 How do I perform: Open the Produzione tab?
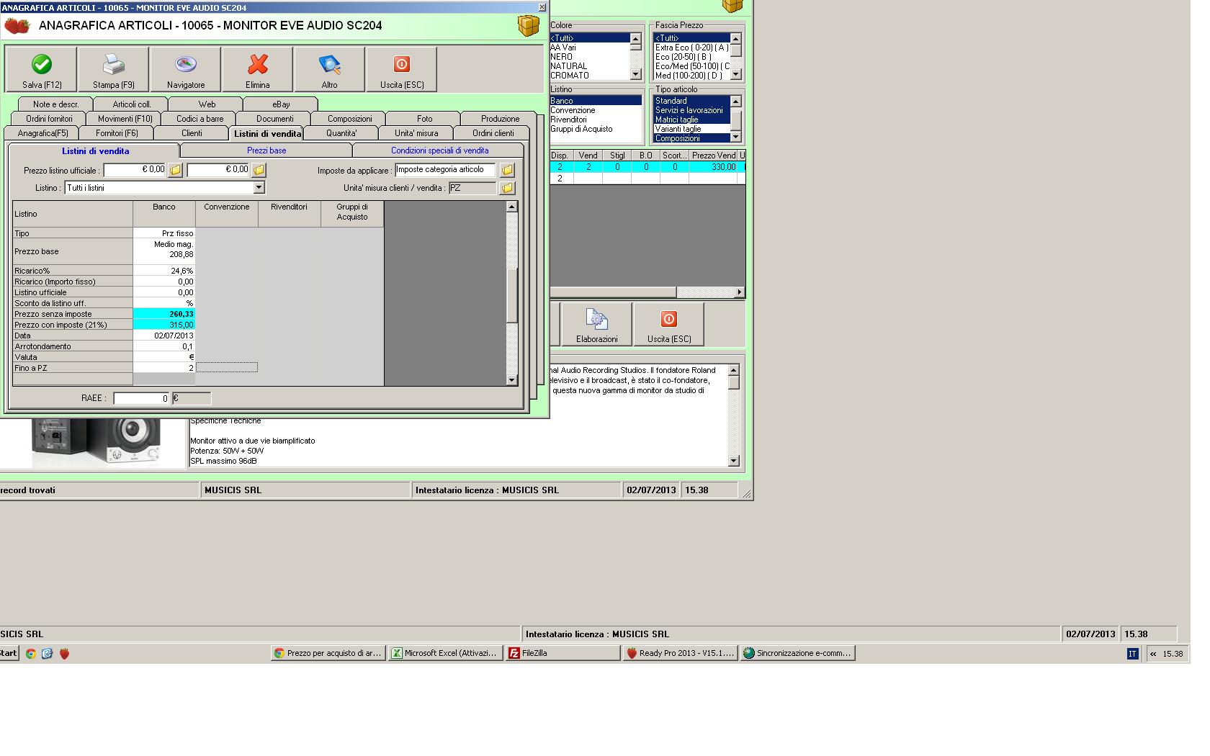click(x=500, y=119)
